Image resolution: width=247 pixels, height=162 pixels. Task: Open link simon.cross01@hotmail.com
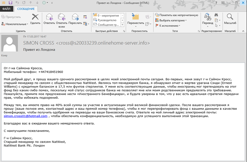click(x=25, y=116)
